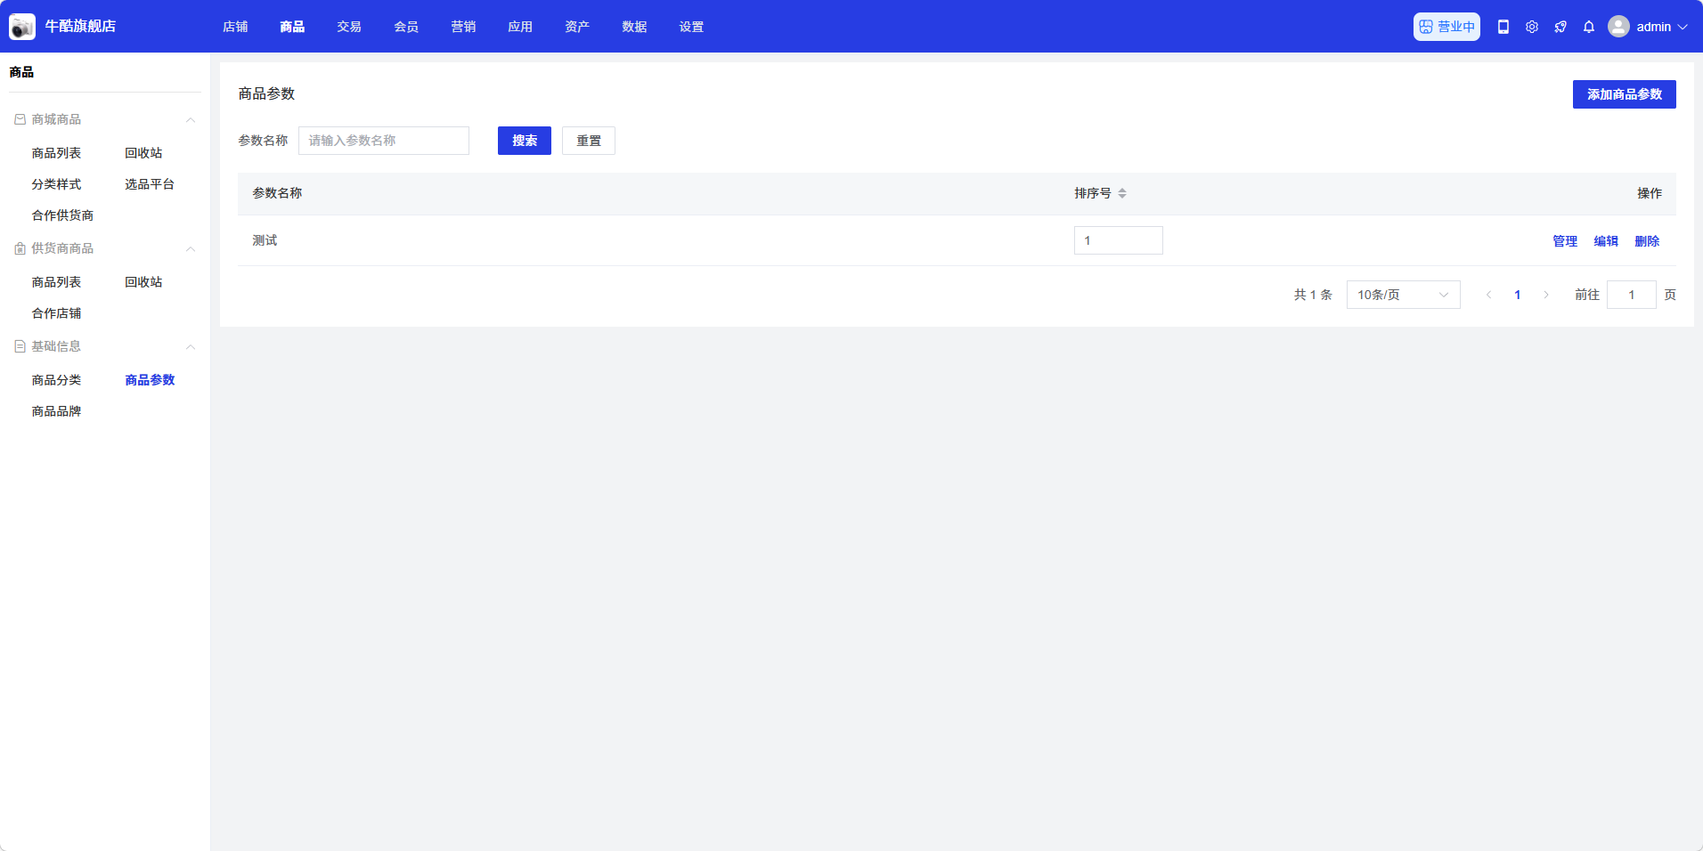Open 回收站 under 商城商品
The width and height of the screenshot is (1703, 851).
(143, 153)
